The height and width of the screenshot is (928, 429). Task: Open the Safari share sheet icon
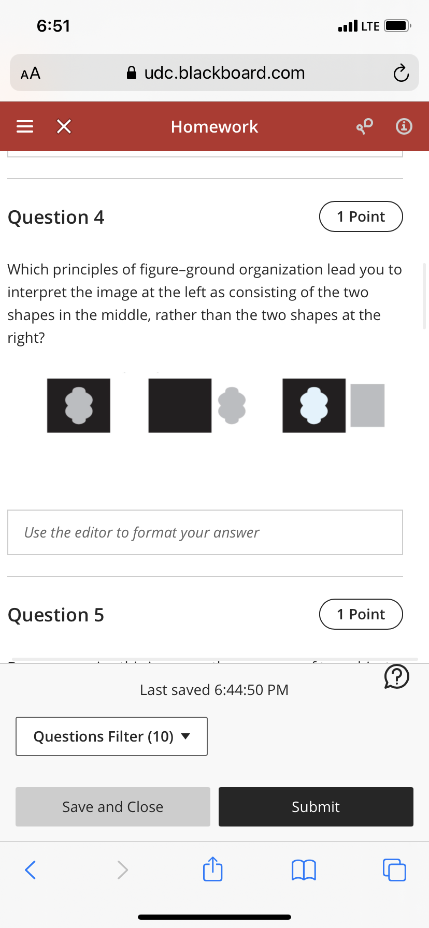(212, 869)
